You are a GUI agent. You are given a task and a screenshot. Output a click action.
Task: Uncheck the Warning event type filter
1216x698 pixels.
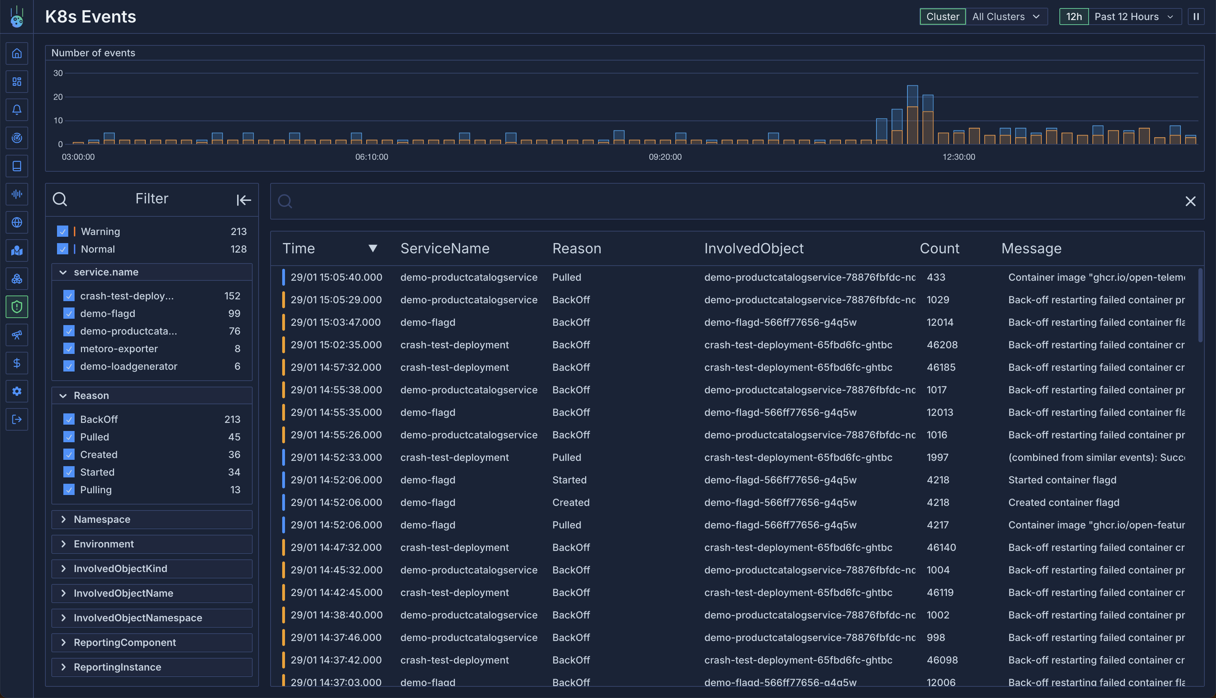[62, 231]
